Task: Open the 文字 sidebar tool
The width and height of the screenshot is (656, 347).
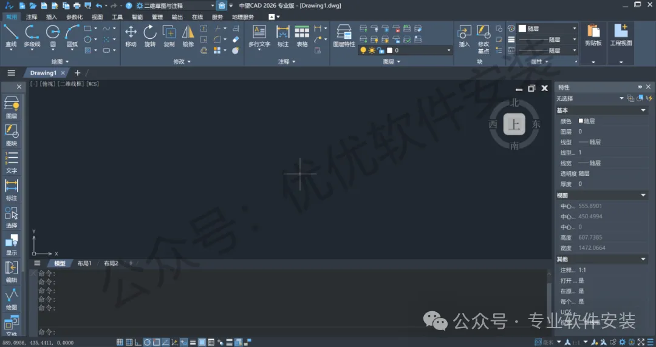Action: click(12, 163)
